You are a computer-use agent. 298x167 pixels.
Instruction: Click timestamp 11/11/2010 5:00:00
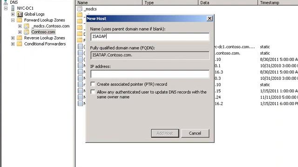pos(279,97)
